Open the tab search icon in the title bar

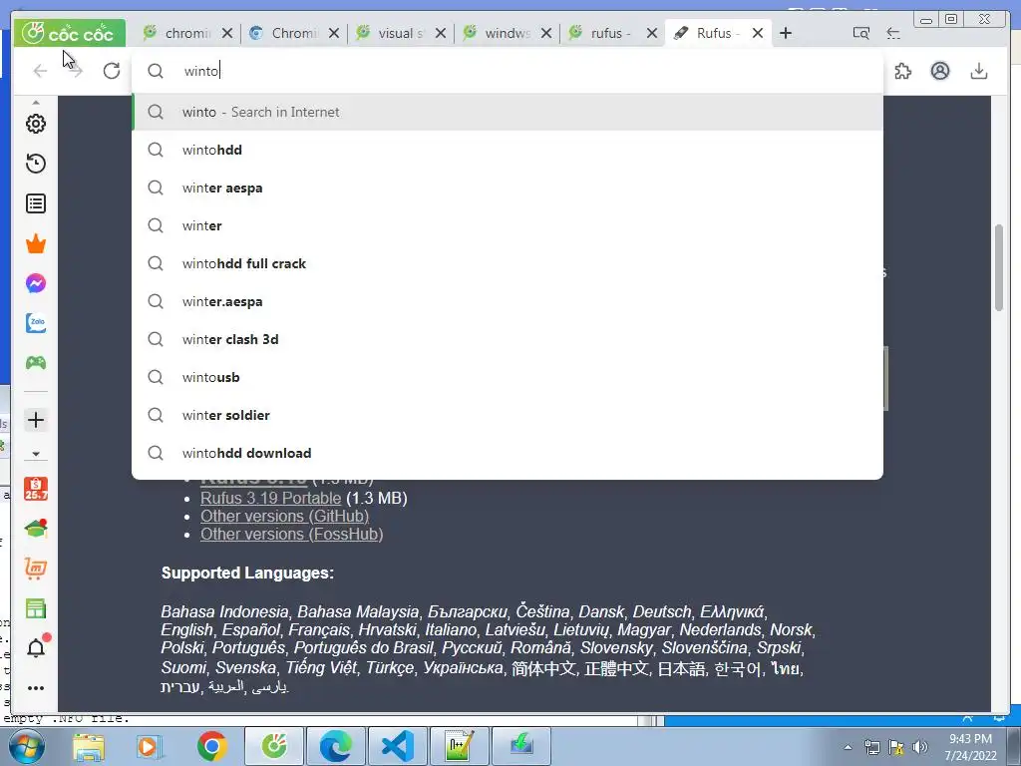[860, 33]
